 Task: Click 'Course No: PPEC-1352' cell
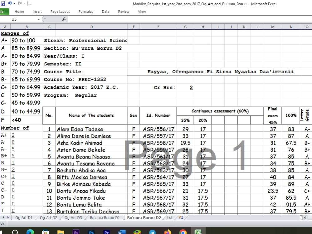pos(75,79)
